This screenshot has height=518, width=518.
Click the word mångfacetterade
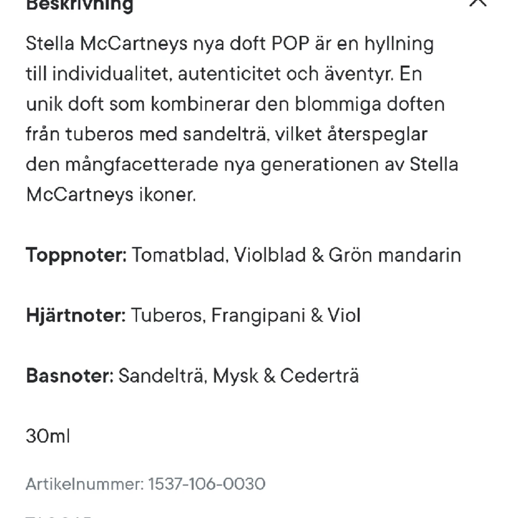pyautogui.click(x=142, y=165)
